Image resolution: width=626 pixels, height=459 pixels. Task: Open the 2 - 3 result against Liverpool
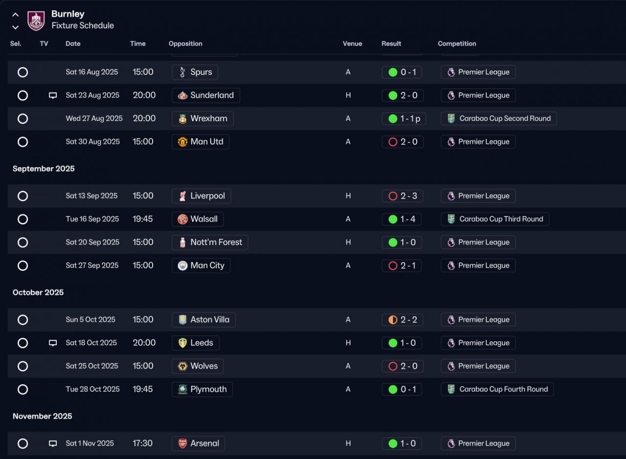(x=402, y=196)
